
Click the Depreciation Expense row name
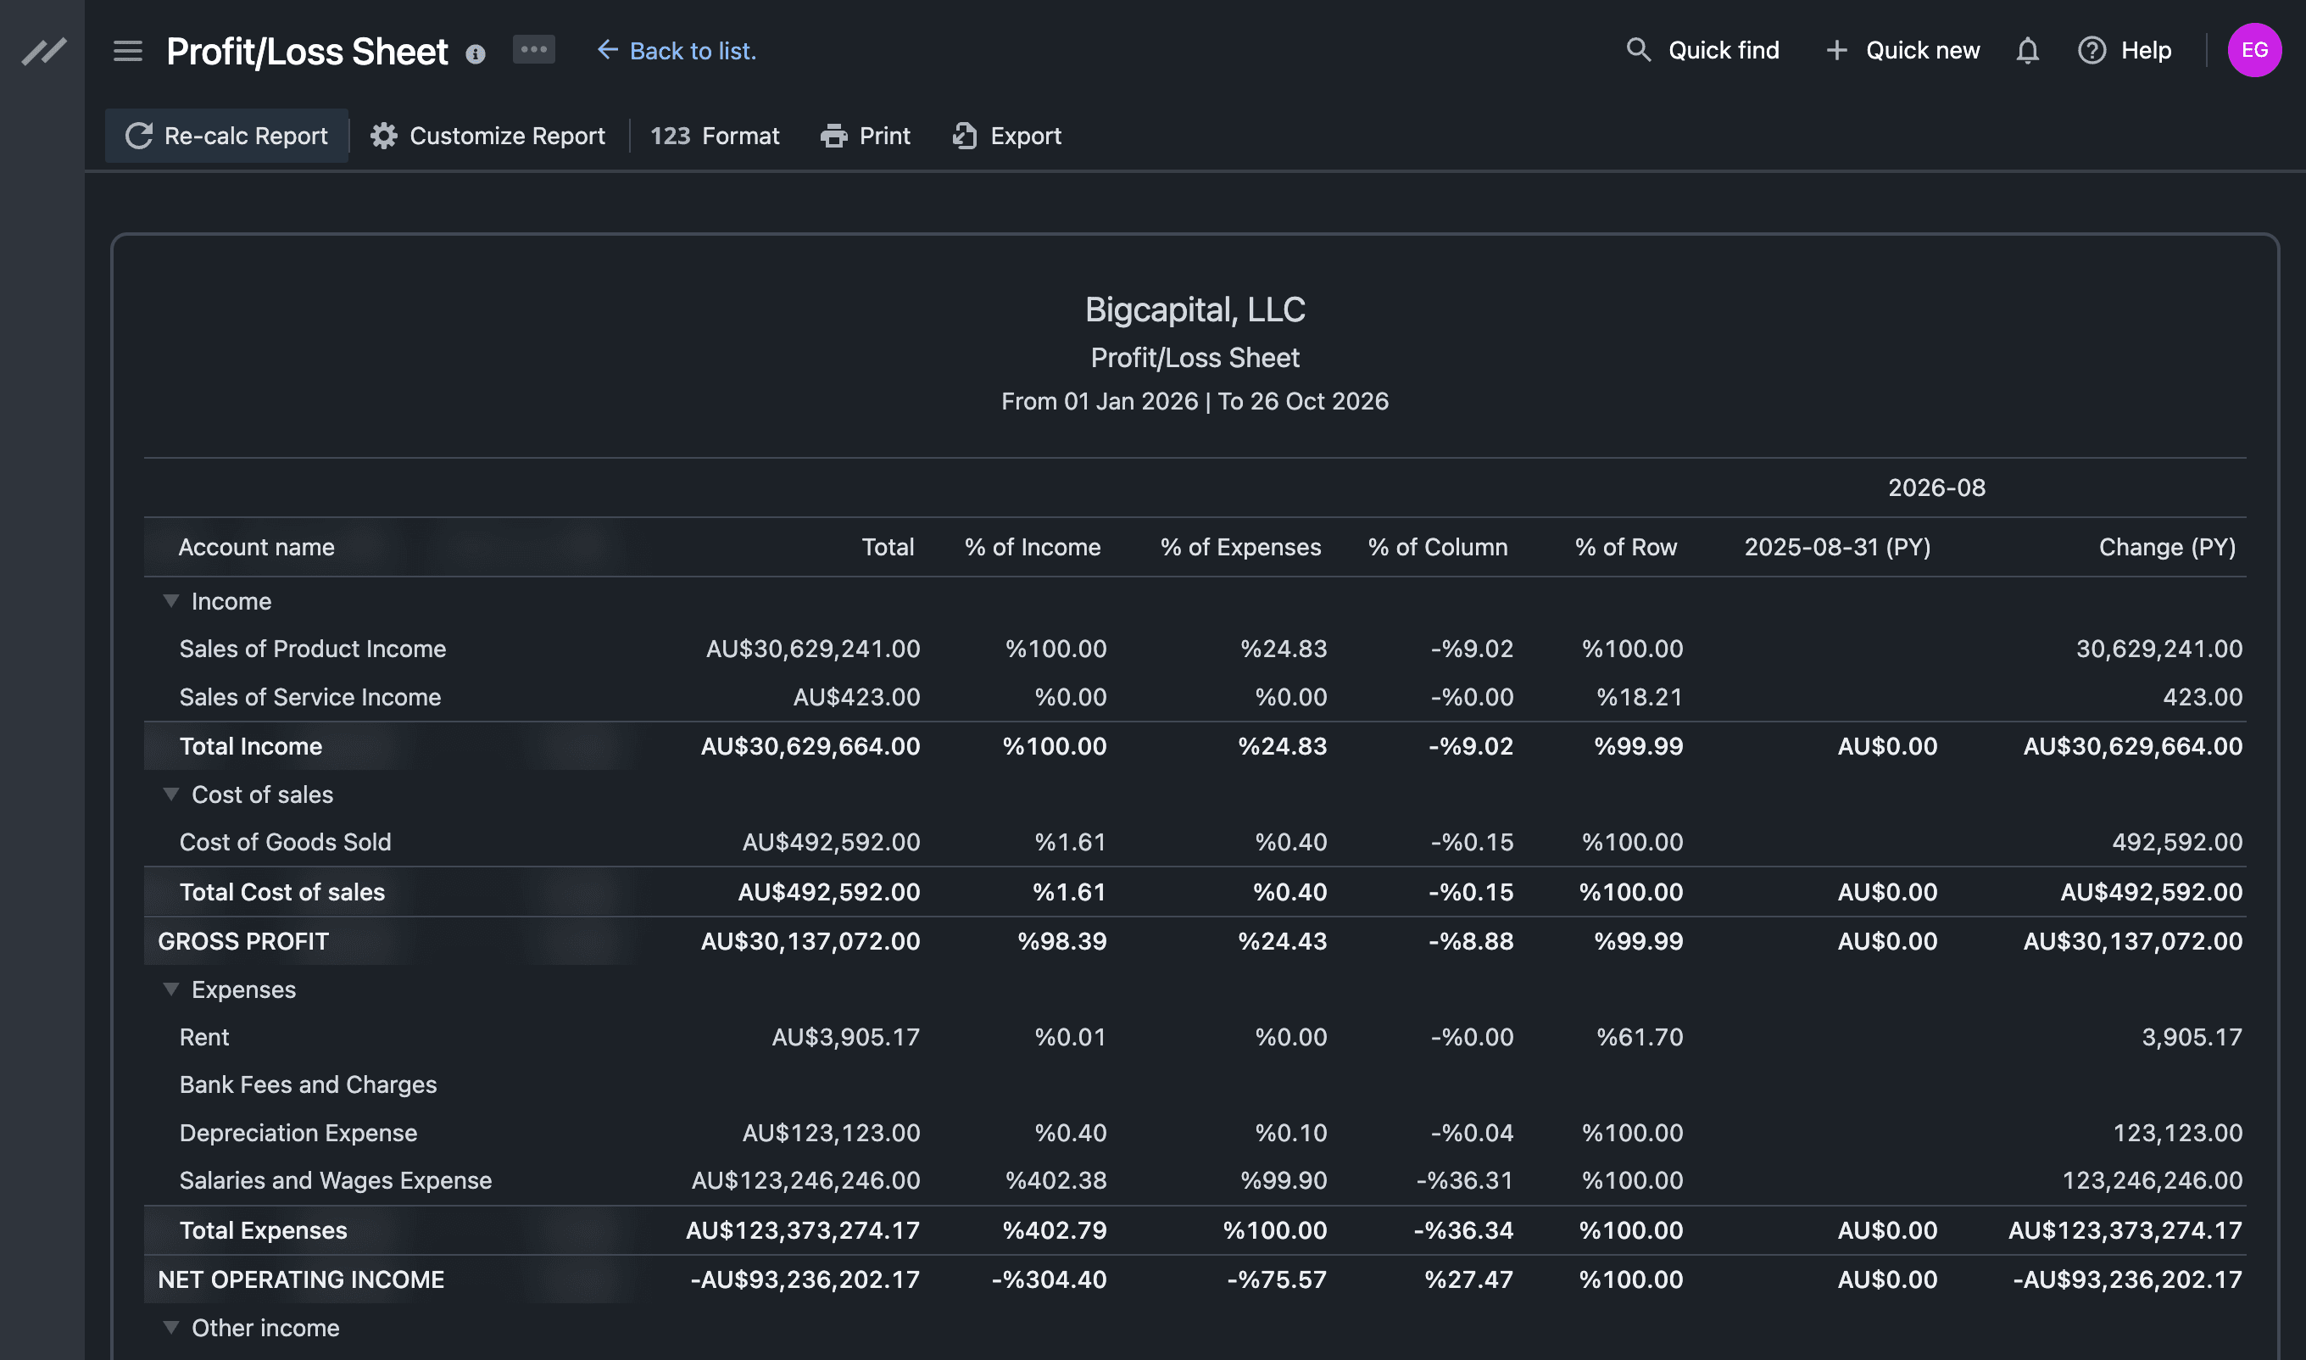pyautogui.click(x=298, y=1133)
